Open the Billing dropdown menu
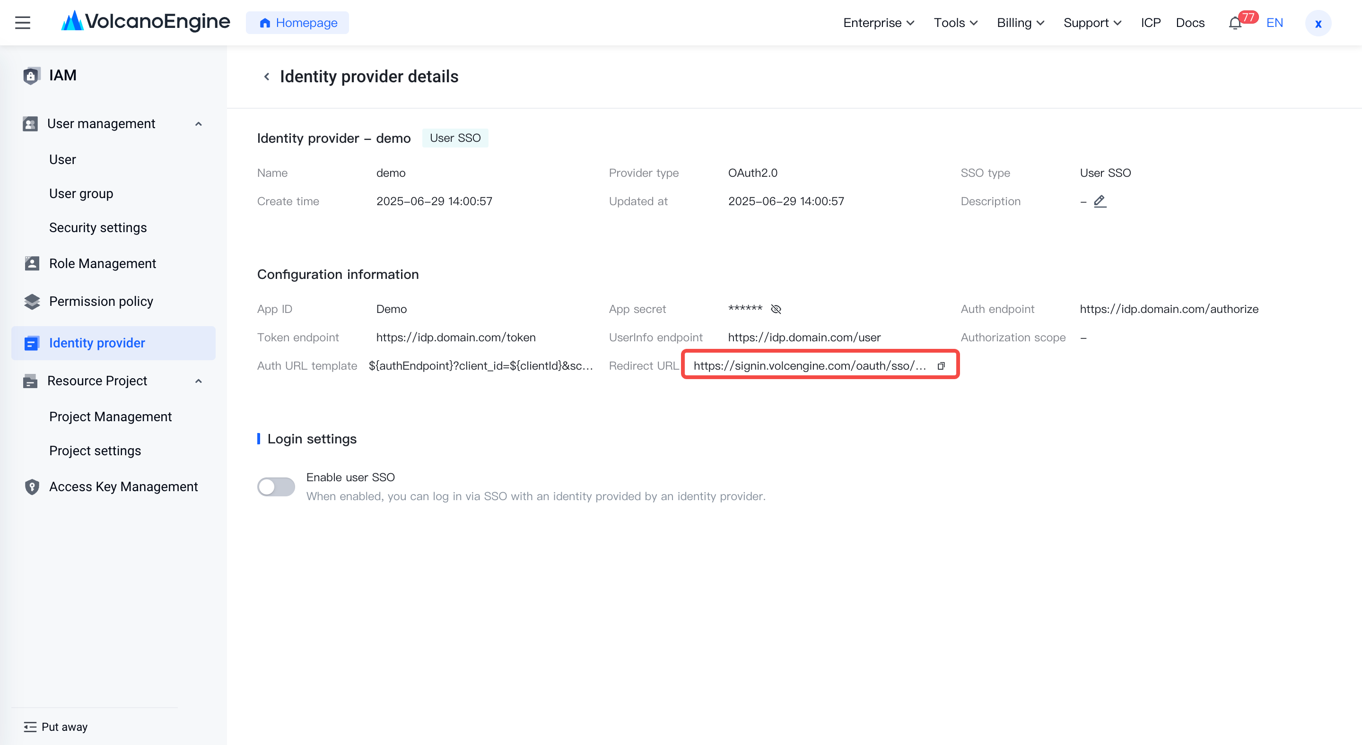The image size is (1362, 745). 1020,23
